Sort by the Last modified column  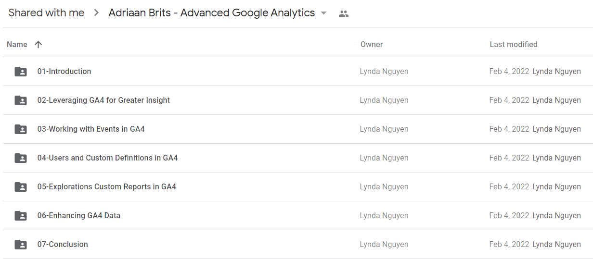click(x=514, y=44)
